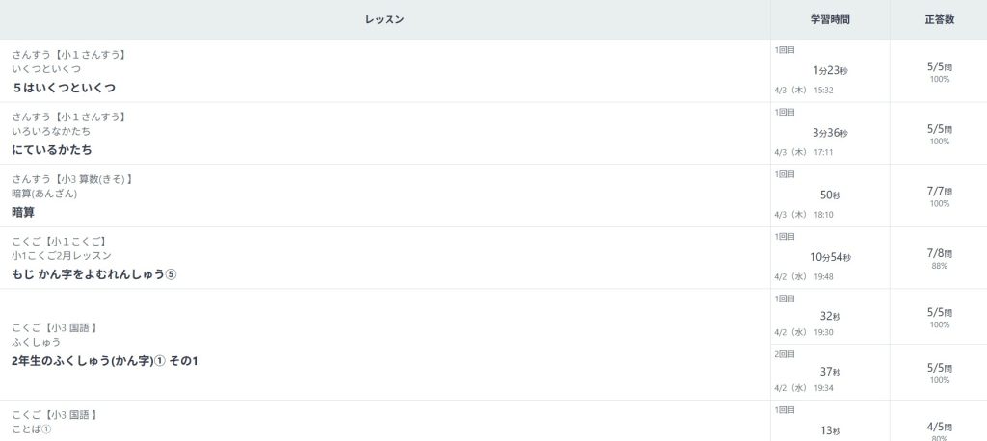Screen dimensions: 987x441
Task: Click the 37秒 second attempt time
Action: pos(830,372)
